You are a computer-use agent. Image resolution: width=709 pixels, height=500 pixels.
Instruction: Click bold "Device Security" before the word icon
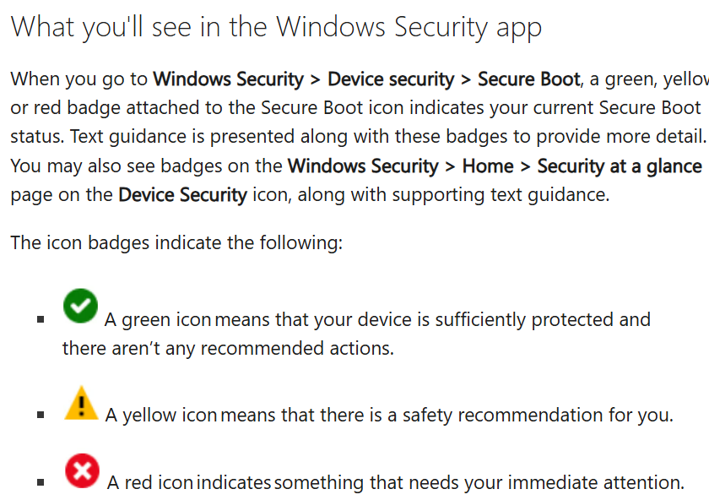(x=182, y=194)
